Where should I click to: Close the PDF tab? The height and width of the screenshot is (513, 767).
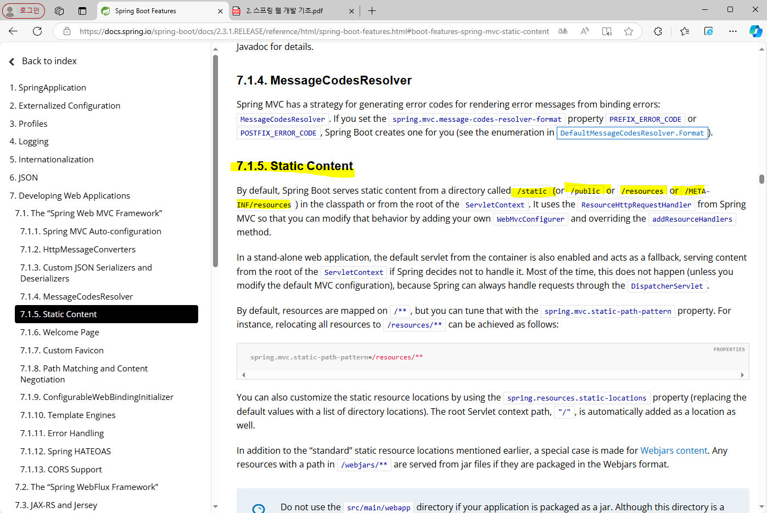point(352,11)
